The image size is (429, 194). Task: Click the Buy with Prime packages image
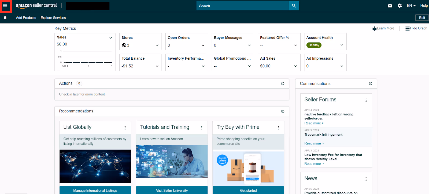tap(248, 169)
